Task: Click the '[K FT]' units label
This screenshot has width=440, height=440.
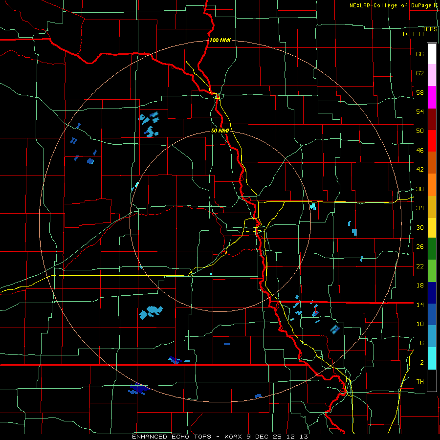Action: [413, 34]
